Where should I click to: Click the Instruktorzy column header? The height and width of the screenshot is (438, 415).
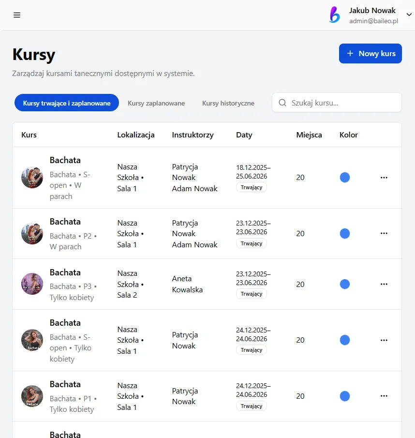pos(193,135)
